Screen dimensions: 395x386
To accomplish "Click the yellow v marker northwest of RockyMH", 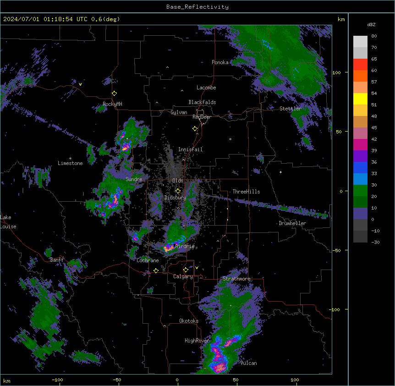I will click(x=80, y=84).
